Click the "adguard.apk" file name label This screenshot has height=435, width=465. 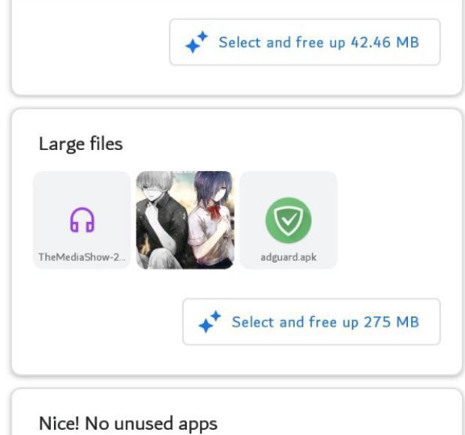(289, 257)
